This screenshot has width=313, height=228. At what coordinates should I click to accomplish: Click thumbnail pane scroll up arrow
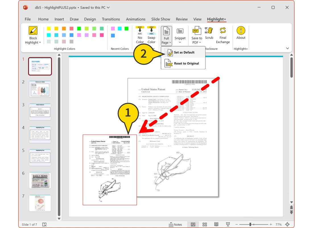point(59,55)
